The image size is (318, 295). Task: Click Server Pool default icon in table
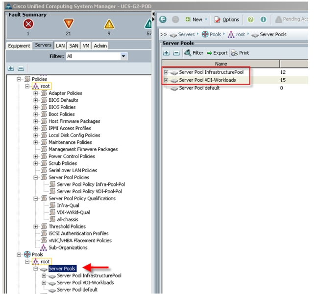[x=174, y=89]
